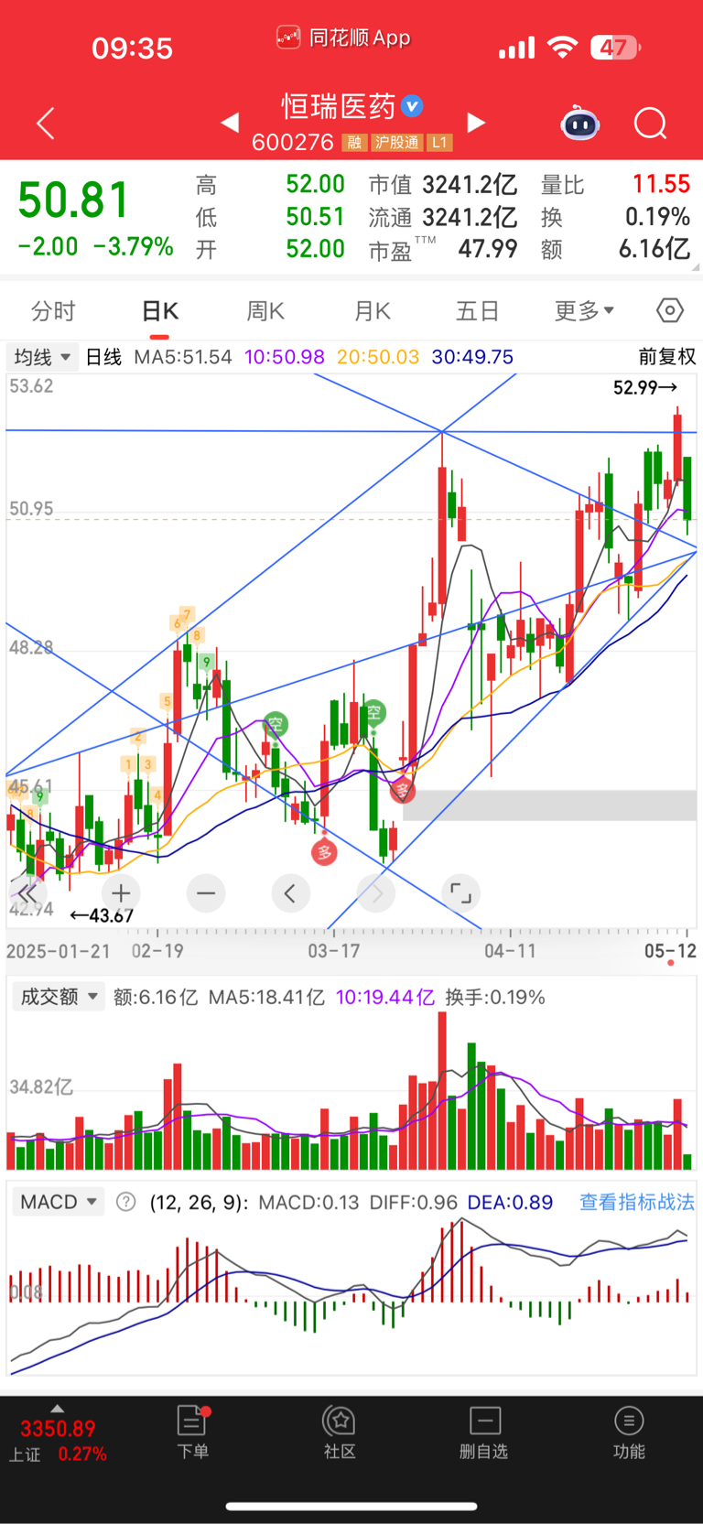This screenshot has height=1524, width=703.
Task: Enter fullscreen landscape chart view
Action: click(x=460, y=893)
